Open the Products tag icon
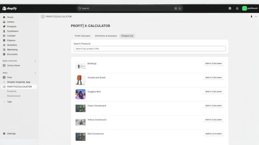Viewport: 259px width, 145px height. (x=4, y=26)
